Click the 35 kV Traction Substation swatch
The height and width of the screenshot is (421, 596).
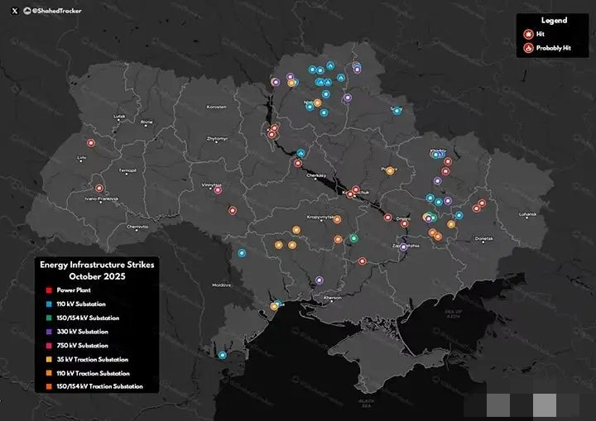(x=49, y=360)
